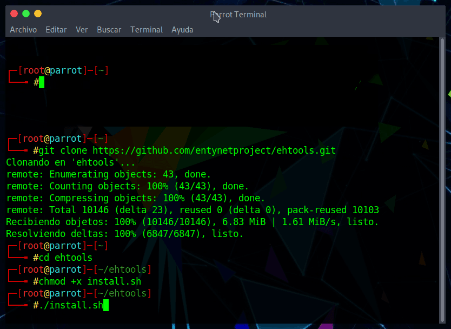Click the "Recibiendo objetos: 100%" line
Viewport: 451px width, 329px height.
(192, 222)
